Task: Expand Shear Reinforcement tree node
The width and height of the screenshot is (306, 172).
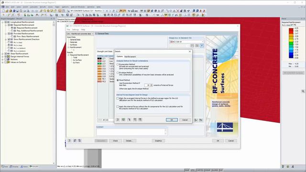Action: coord(2,54)
